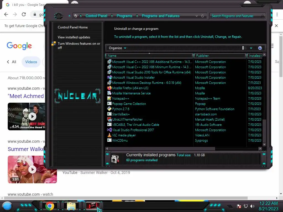
Task: Reload the Chrome page
Action: tap(24, 14)
